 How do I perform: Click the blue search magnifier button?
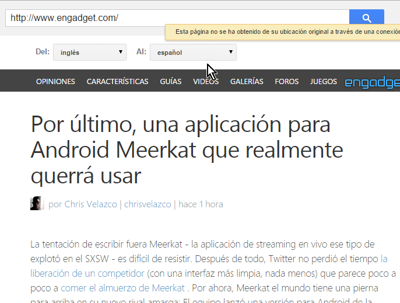(x=367, y=18)
